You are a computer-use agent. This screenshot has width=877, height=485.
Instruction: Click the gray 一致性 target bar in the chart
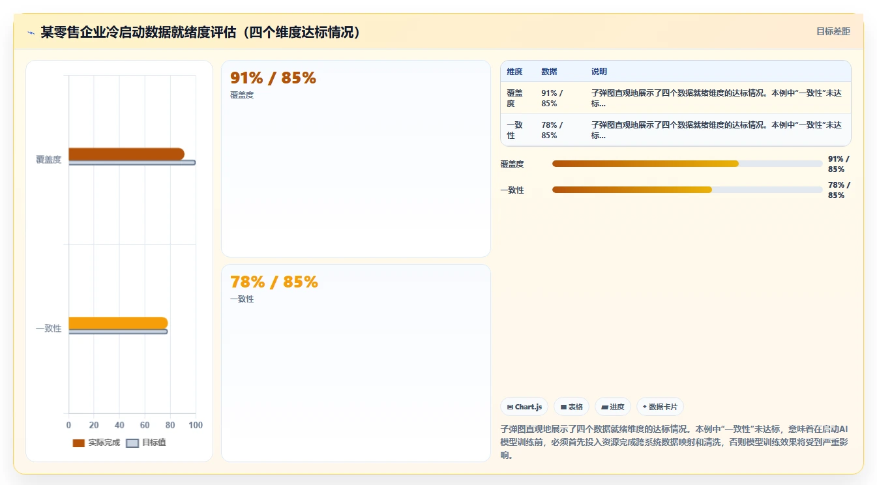[118, 332]
